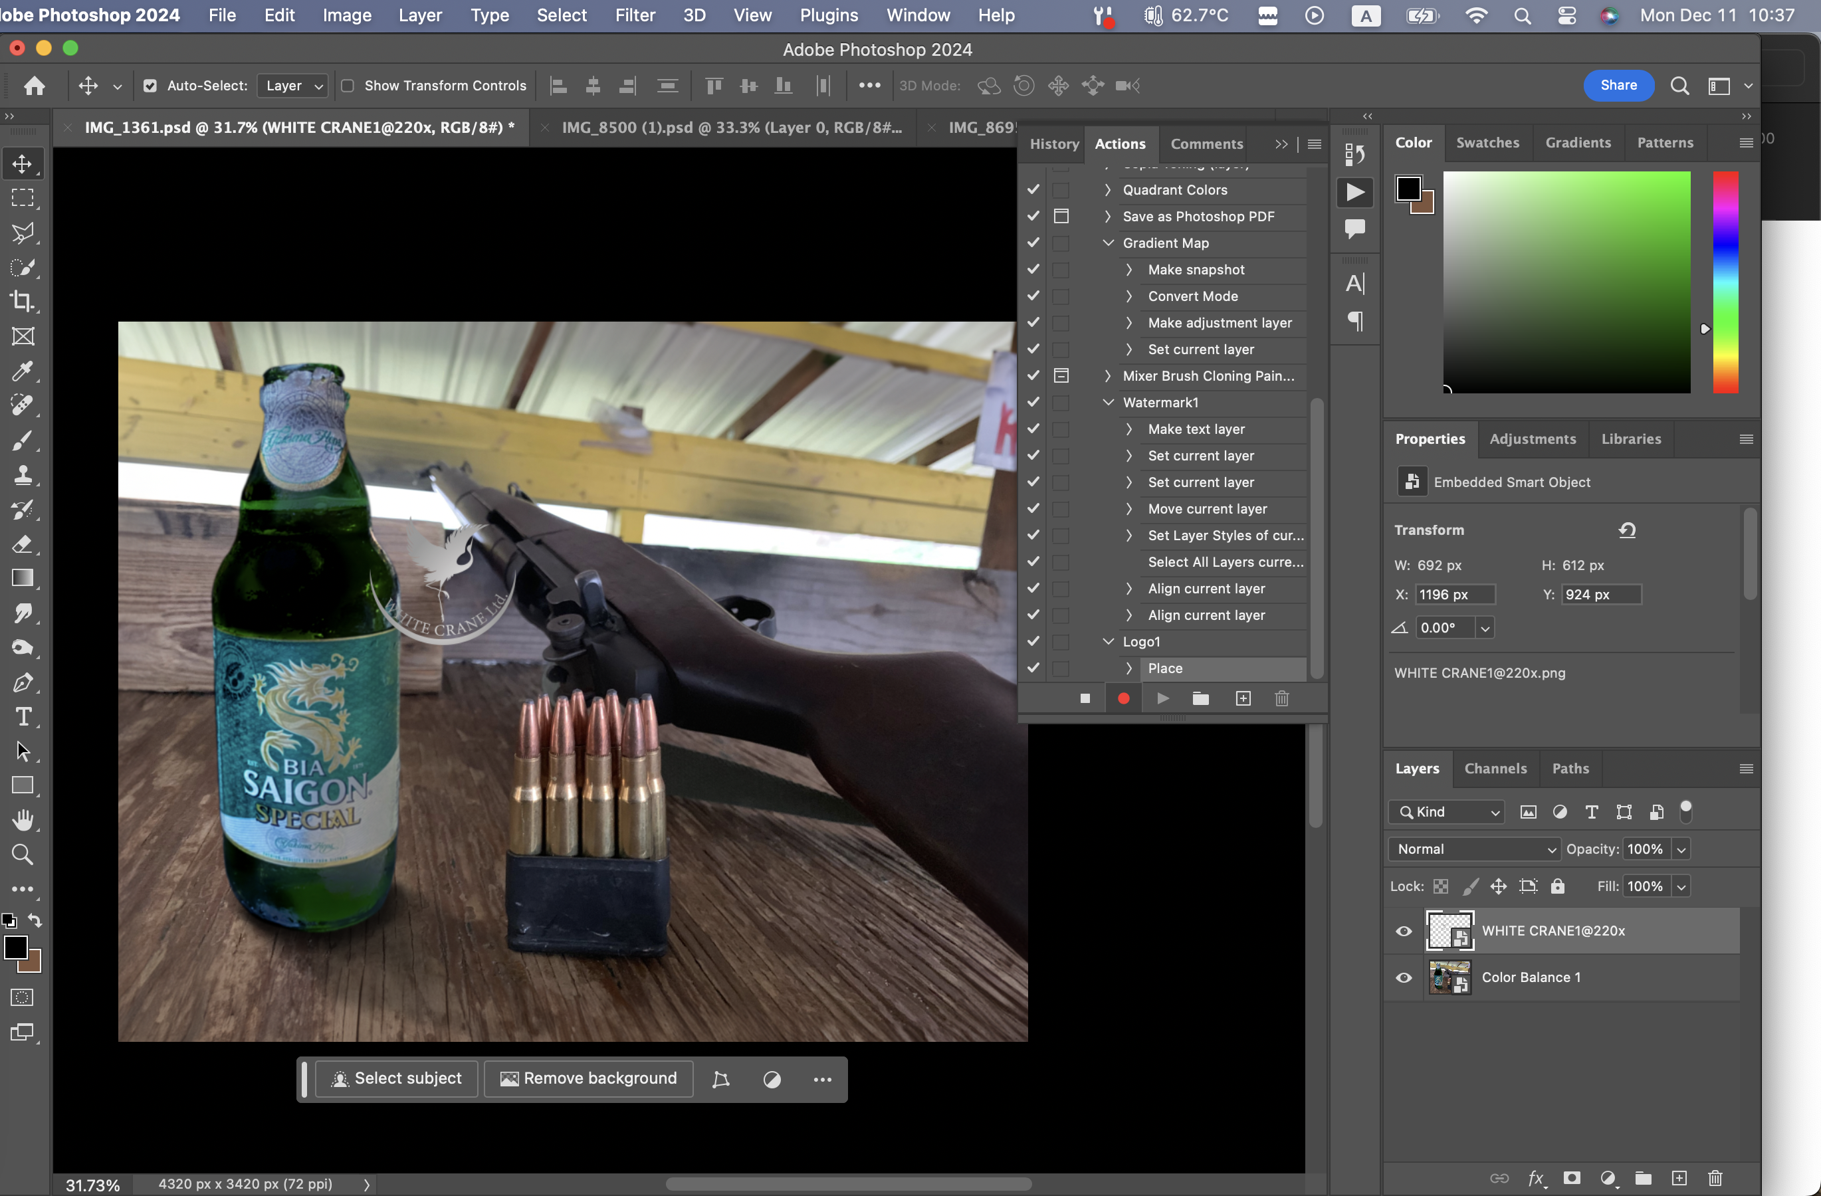1821x1196 pixels.
Task: Collapse the Watermark1 action
Action: point(1107,402)
